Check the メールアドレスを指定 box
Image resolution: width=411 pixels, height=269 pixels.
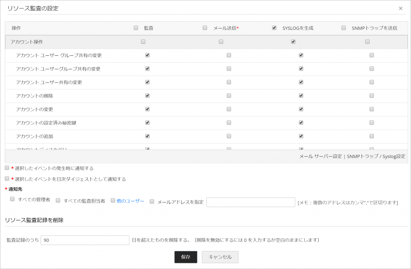[x=152, y=201]
